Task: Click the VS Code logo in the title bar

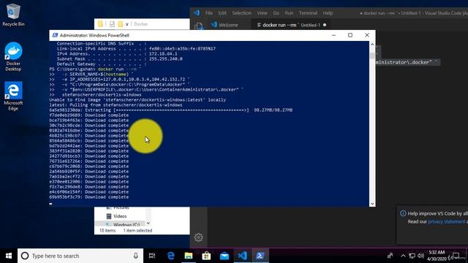Action: pos(197,13)
